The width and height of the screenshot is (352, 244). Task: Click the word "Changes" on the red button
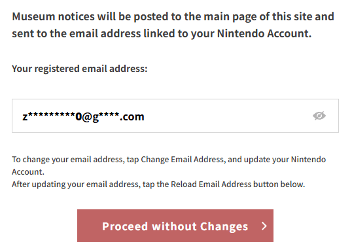224,227
